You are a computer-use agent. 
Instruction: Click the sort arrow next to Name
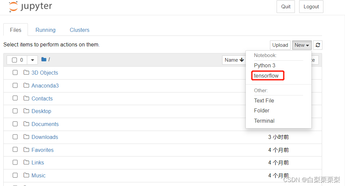(242, 60)
